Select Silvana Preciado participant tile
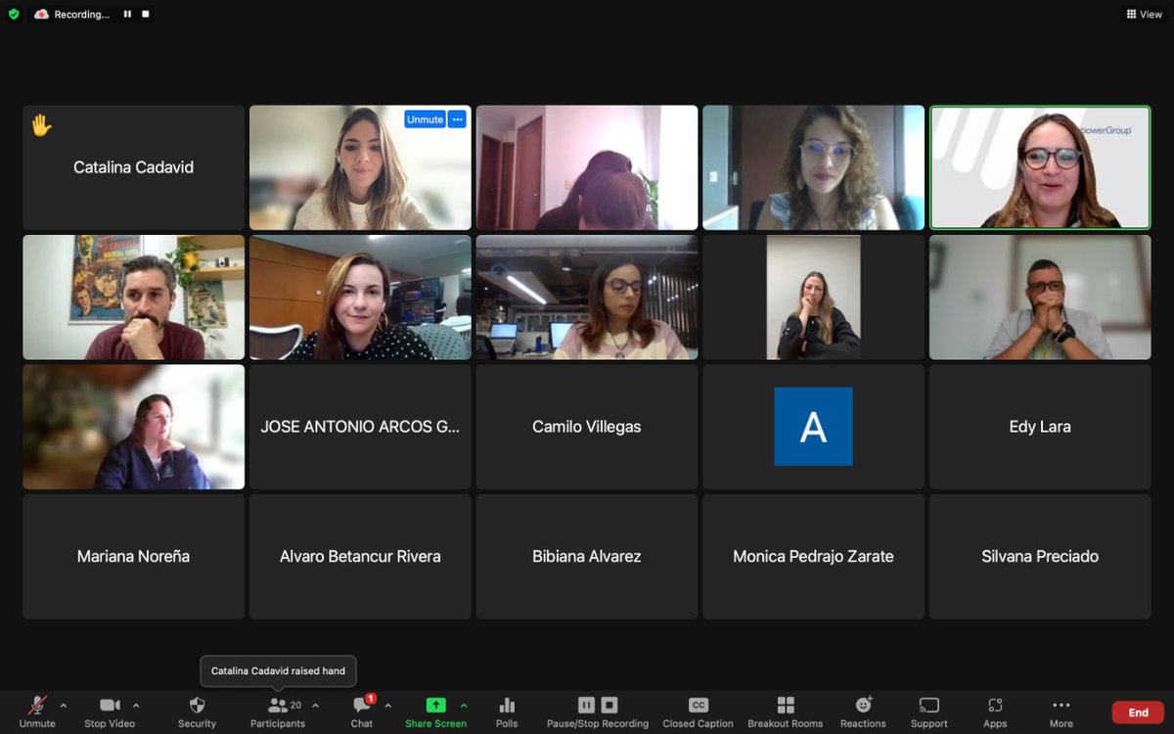This screenshot has width=1174, height=734. (1040, 556)
